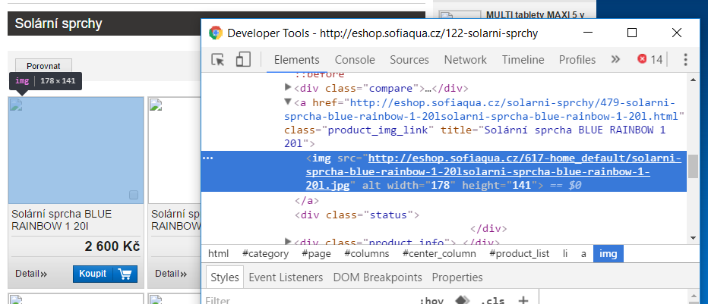Select li in the breadcrumb bar
The image size is (708, 304).
tap(565, 253)
